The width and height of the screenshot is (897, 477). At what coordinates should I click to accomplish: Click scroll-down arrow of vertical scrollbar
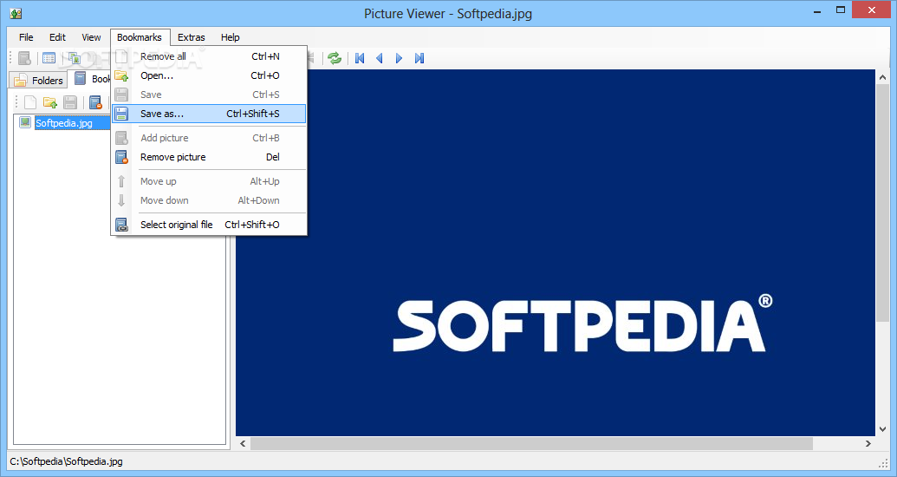click(881, 429)
